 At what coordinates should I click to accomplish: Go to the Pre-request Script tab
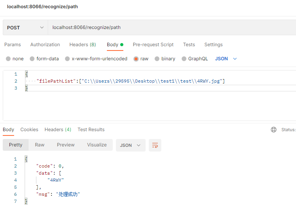[x=153, y=45]
